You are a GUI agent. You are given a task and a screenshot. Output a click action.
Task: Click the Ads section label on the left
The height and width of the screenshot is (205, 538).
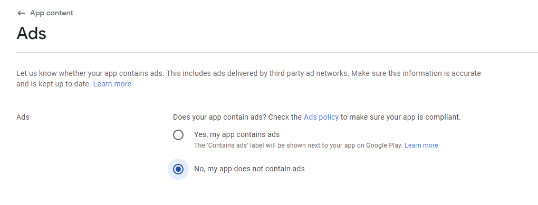tap(23, 117)
